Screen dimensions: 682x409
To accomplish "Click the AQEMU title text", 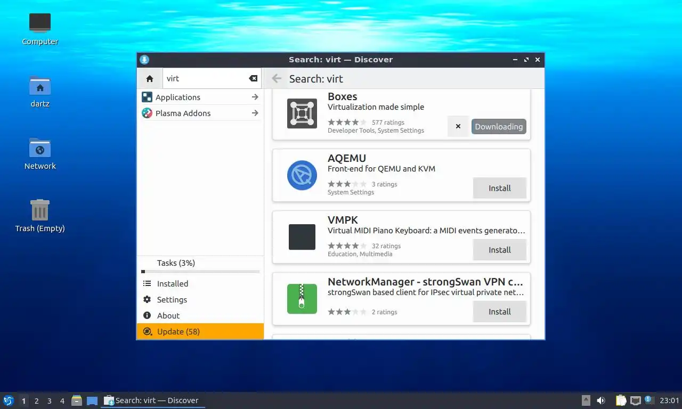I will [347, 158].
